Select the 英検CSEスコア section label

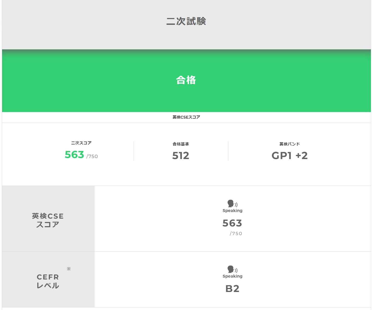(x=186, y=117)
